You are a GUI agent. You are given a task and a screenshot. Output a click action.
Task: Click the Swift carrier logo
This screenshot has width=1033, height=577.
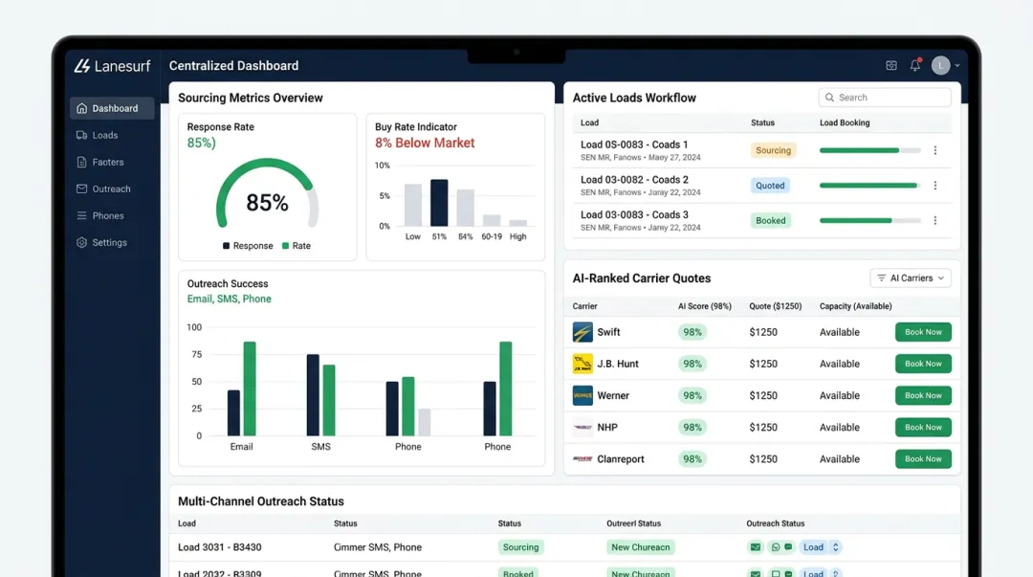click(x=582, y=332)
